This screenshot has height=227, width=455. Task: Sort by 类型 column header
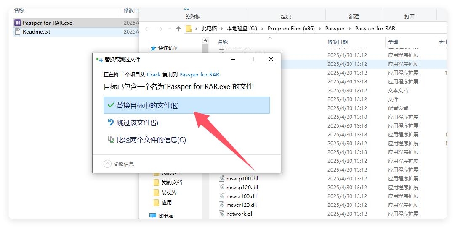tap(393, 42)
